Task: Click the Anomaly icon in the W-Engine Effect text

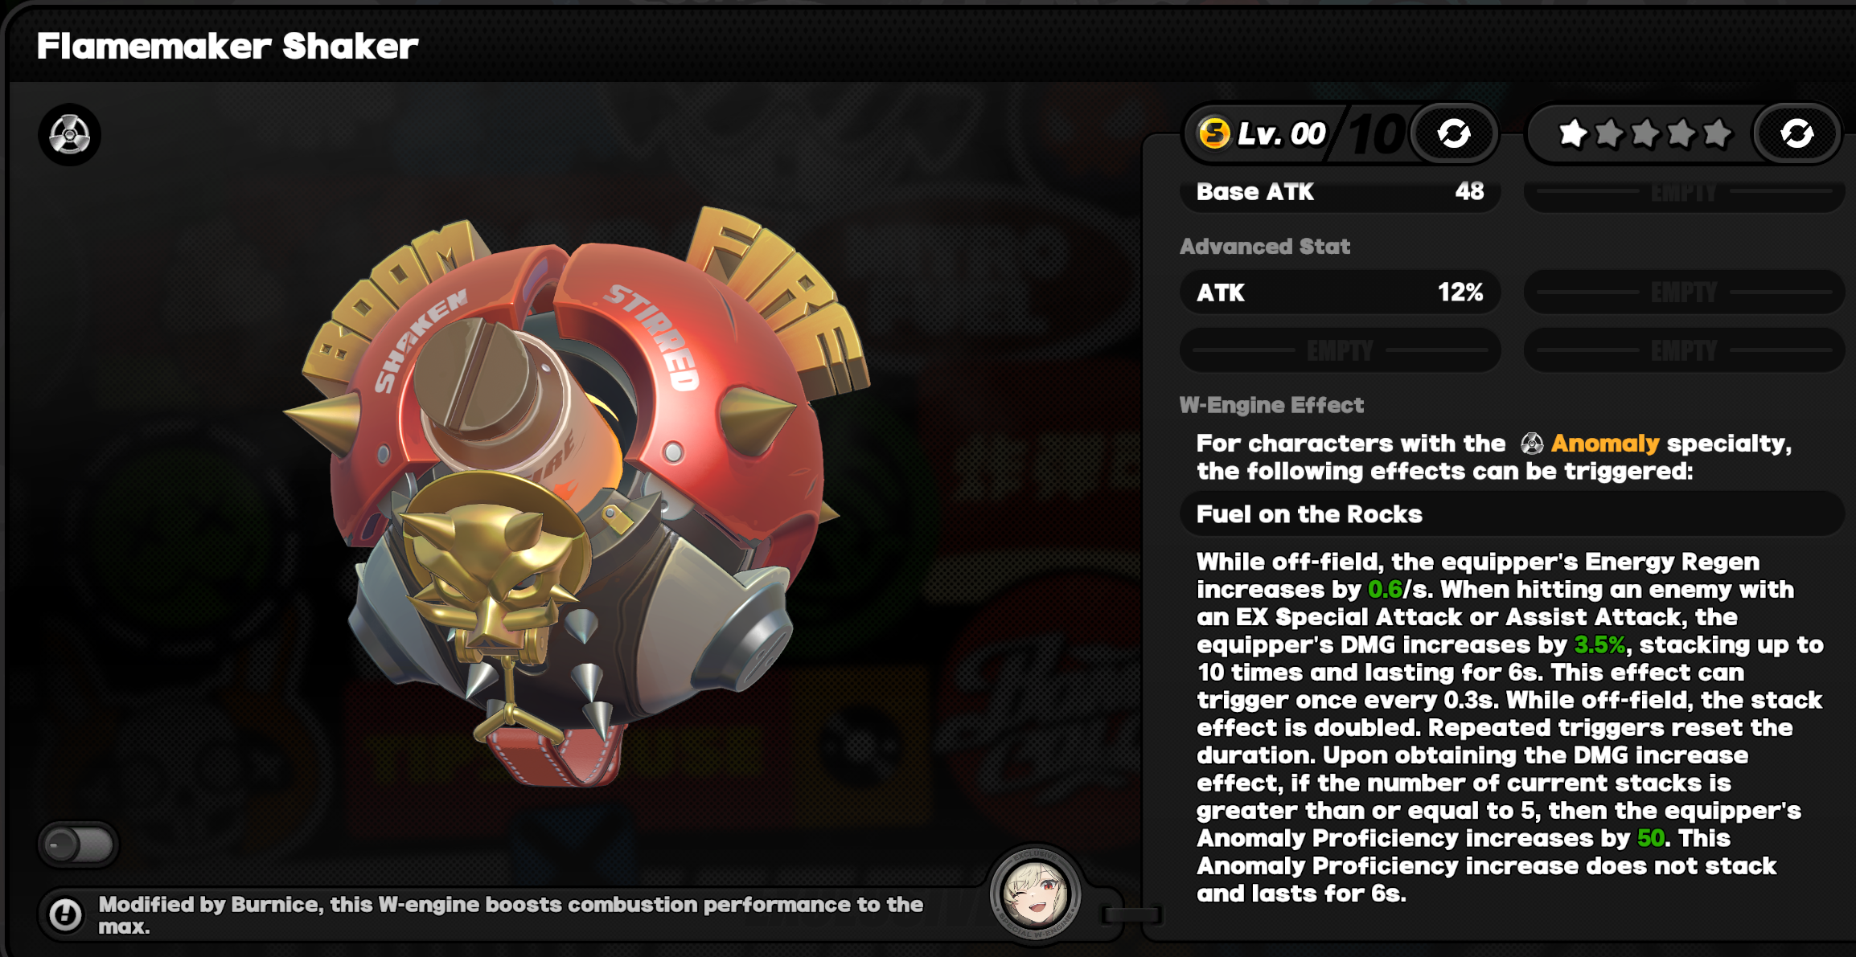Action: click(x=1532, y=444)
